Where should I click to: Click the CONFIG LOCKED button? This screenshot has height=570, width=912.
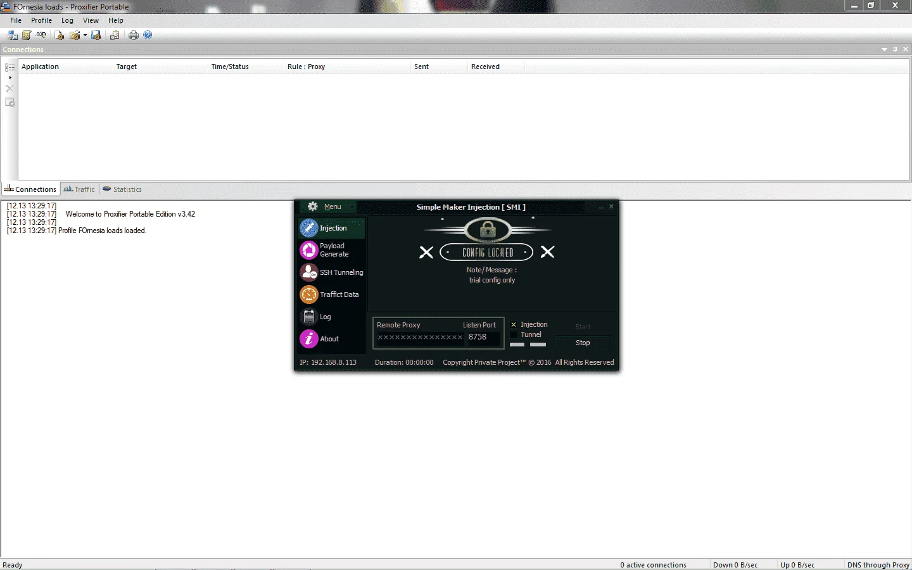point(486,252)
